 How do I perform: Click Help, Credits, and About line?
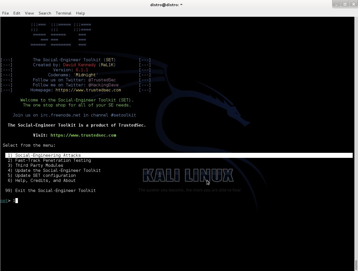pos(42,180)
